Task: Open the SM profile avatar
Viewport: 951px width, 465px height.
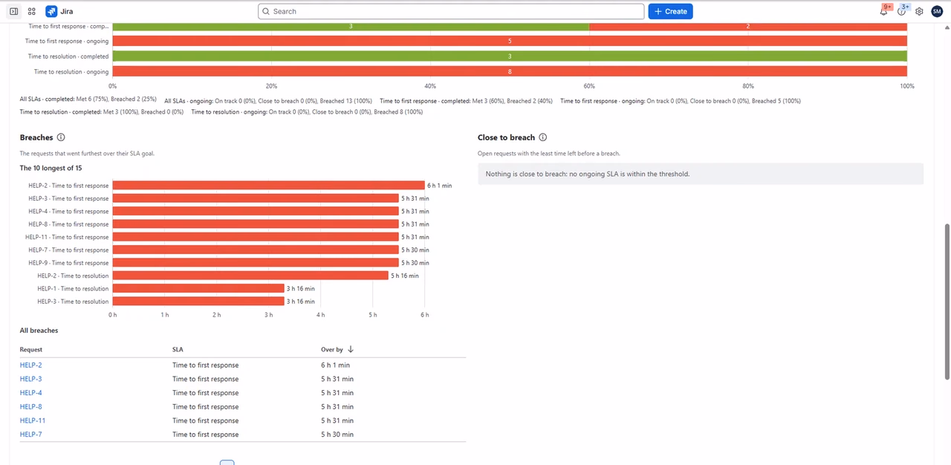Action: pyautogui.click(x=937, y=11)
